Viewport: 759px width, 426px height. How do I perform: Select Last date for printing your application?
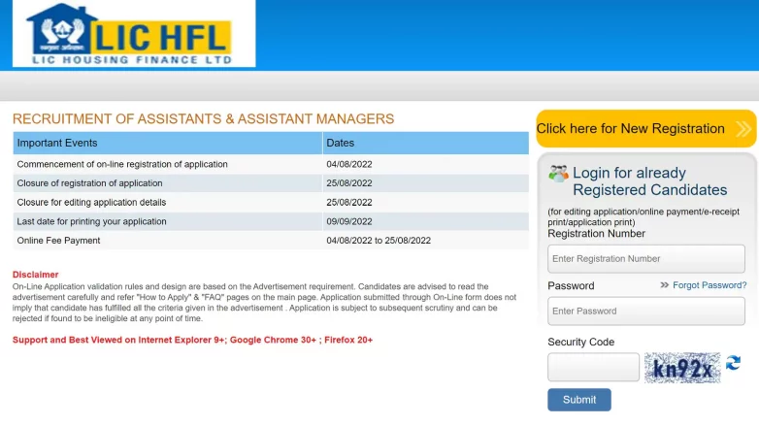point(91,221)
